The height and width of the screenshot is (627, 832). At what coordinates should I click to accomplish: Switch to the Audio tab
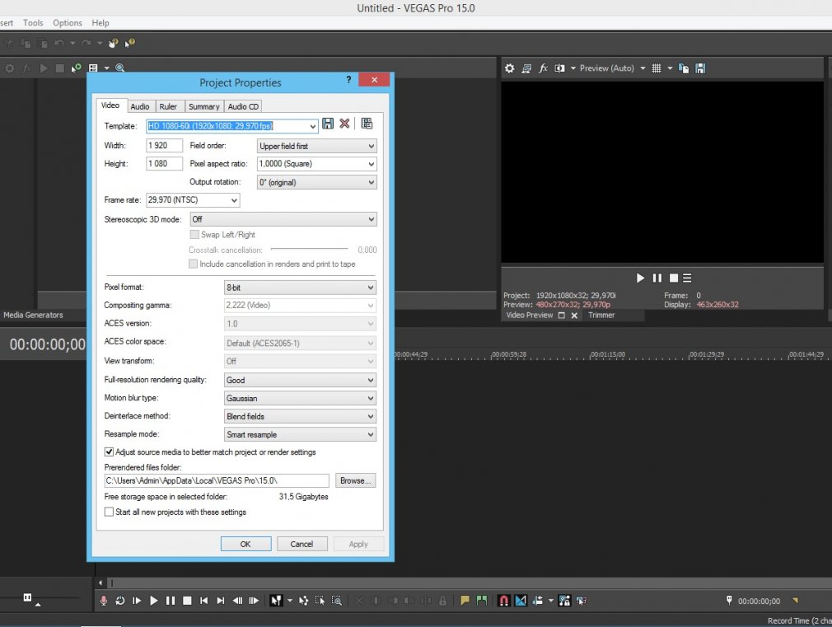[x=140, y=106]
